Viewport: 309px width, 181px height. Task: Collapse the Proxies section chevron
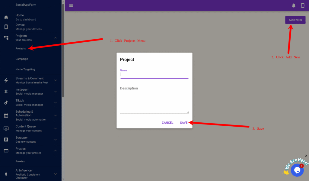tap(56, 150)
